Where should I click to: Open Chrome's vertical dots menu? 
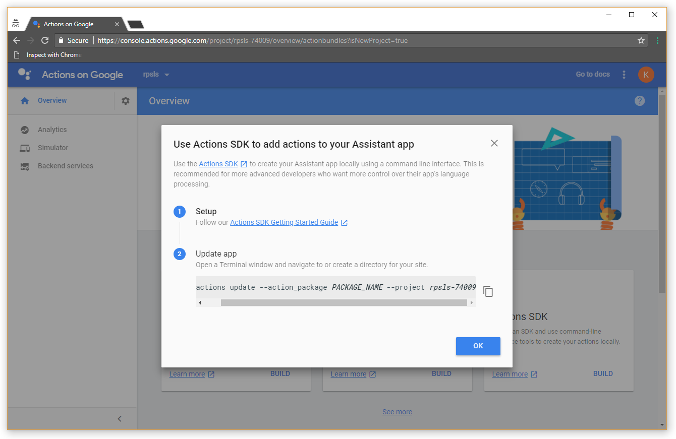pos(657,40)
